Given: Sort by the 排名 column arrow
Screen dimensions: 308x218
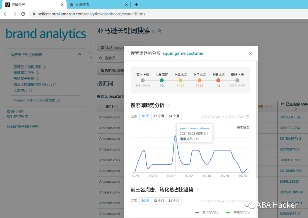Looking at the screenshot, I should 270,107.
